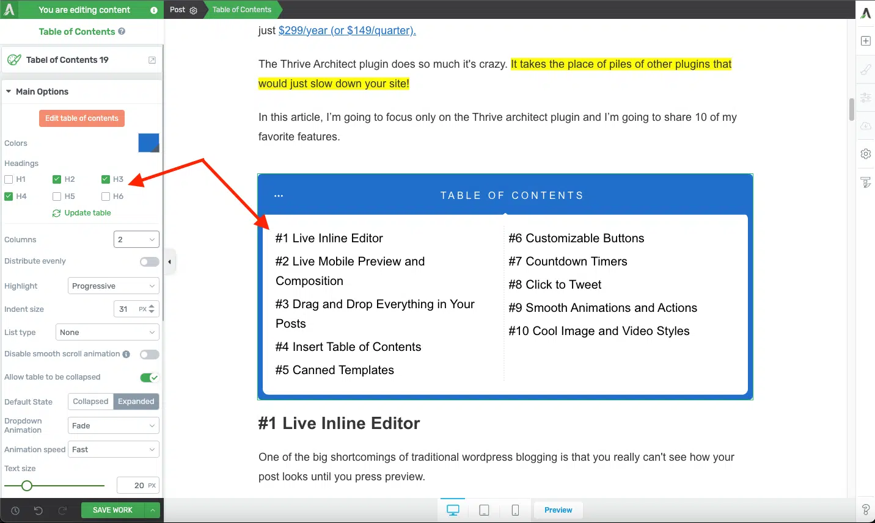Open the Highlight Progressive dropdown
Screen dimensions: 875x523
pos(113,286)
